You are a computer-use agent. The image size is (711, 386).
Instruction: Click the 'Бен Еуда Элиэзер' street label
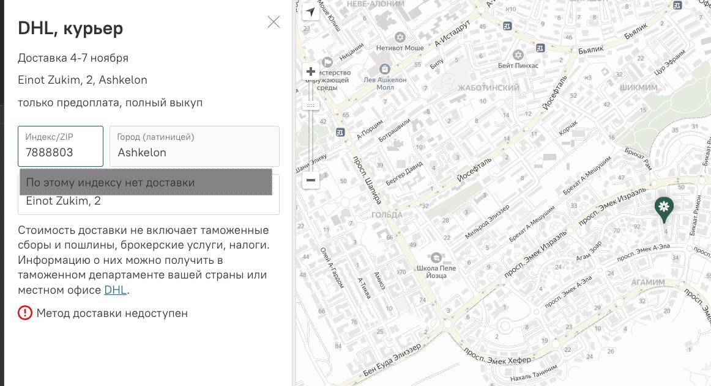392,360
